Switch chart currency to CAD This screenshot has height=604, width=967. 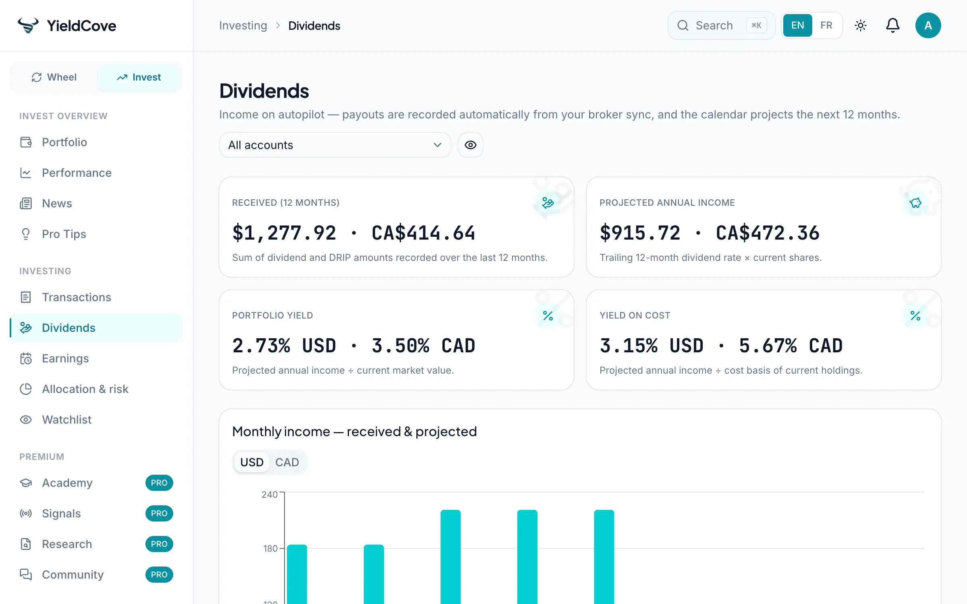point(287,462)
